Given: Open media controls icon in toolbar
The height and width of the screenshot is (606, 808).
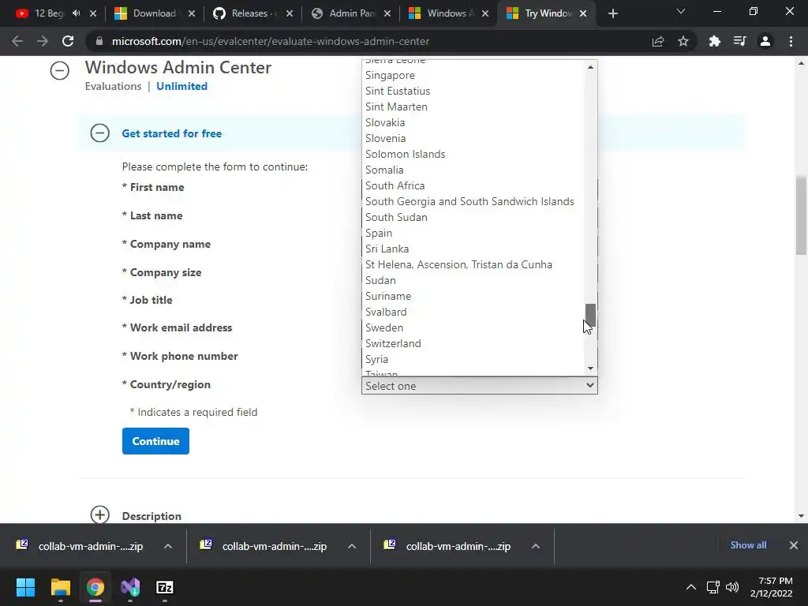Looking at the screenshot, I should [x=739, y=41].
